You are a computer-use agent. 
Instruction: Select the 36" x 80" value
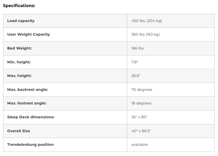pyautogui.click(x=139, y=117)
